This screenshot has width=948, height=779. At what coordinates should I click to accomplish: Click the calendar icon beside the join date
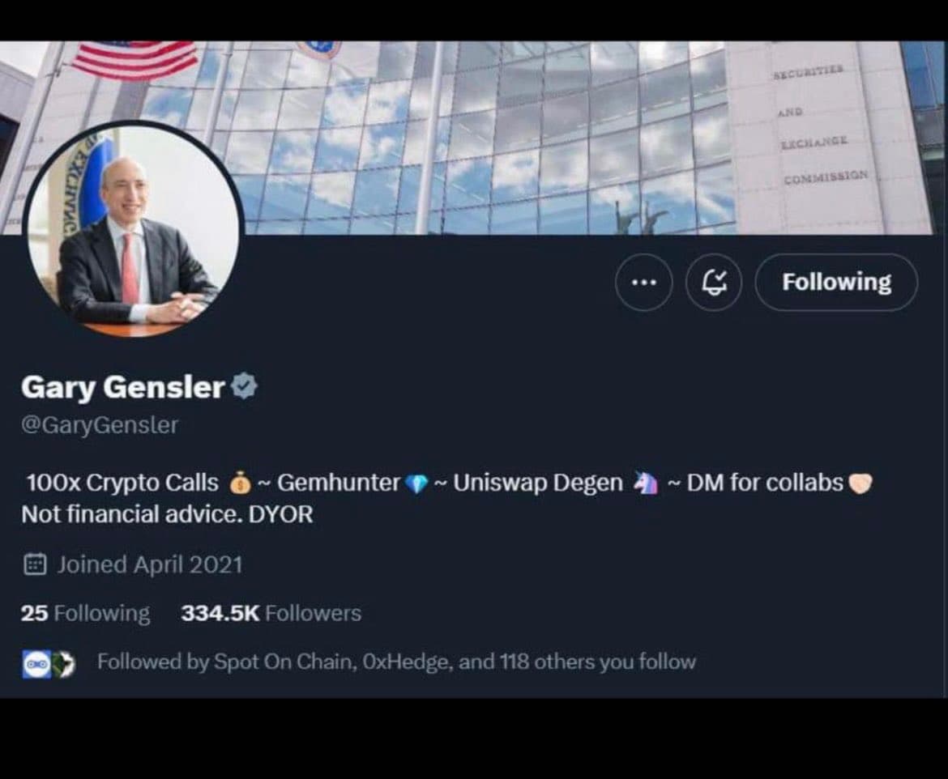point(35,564)
